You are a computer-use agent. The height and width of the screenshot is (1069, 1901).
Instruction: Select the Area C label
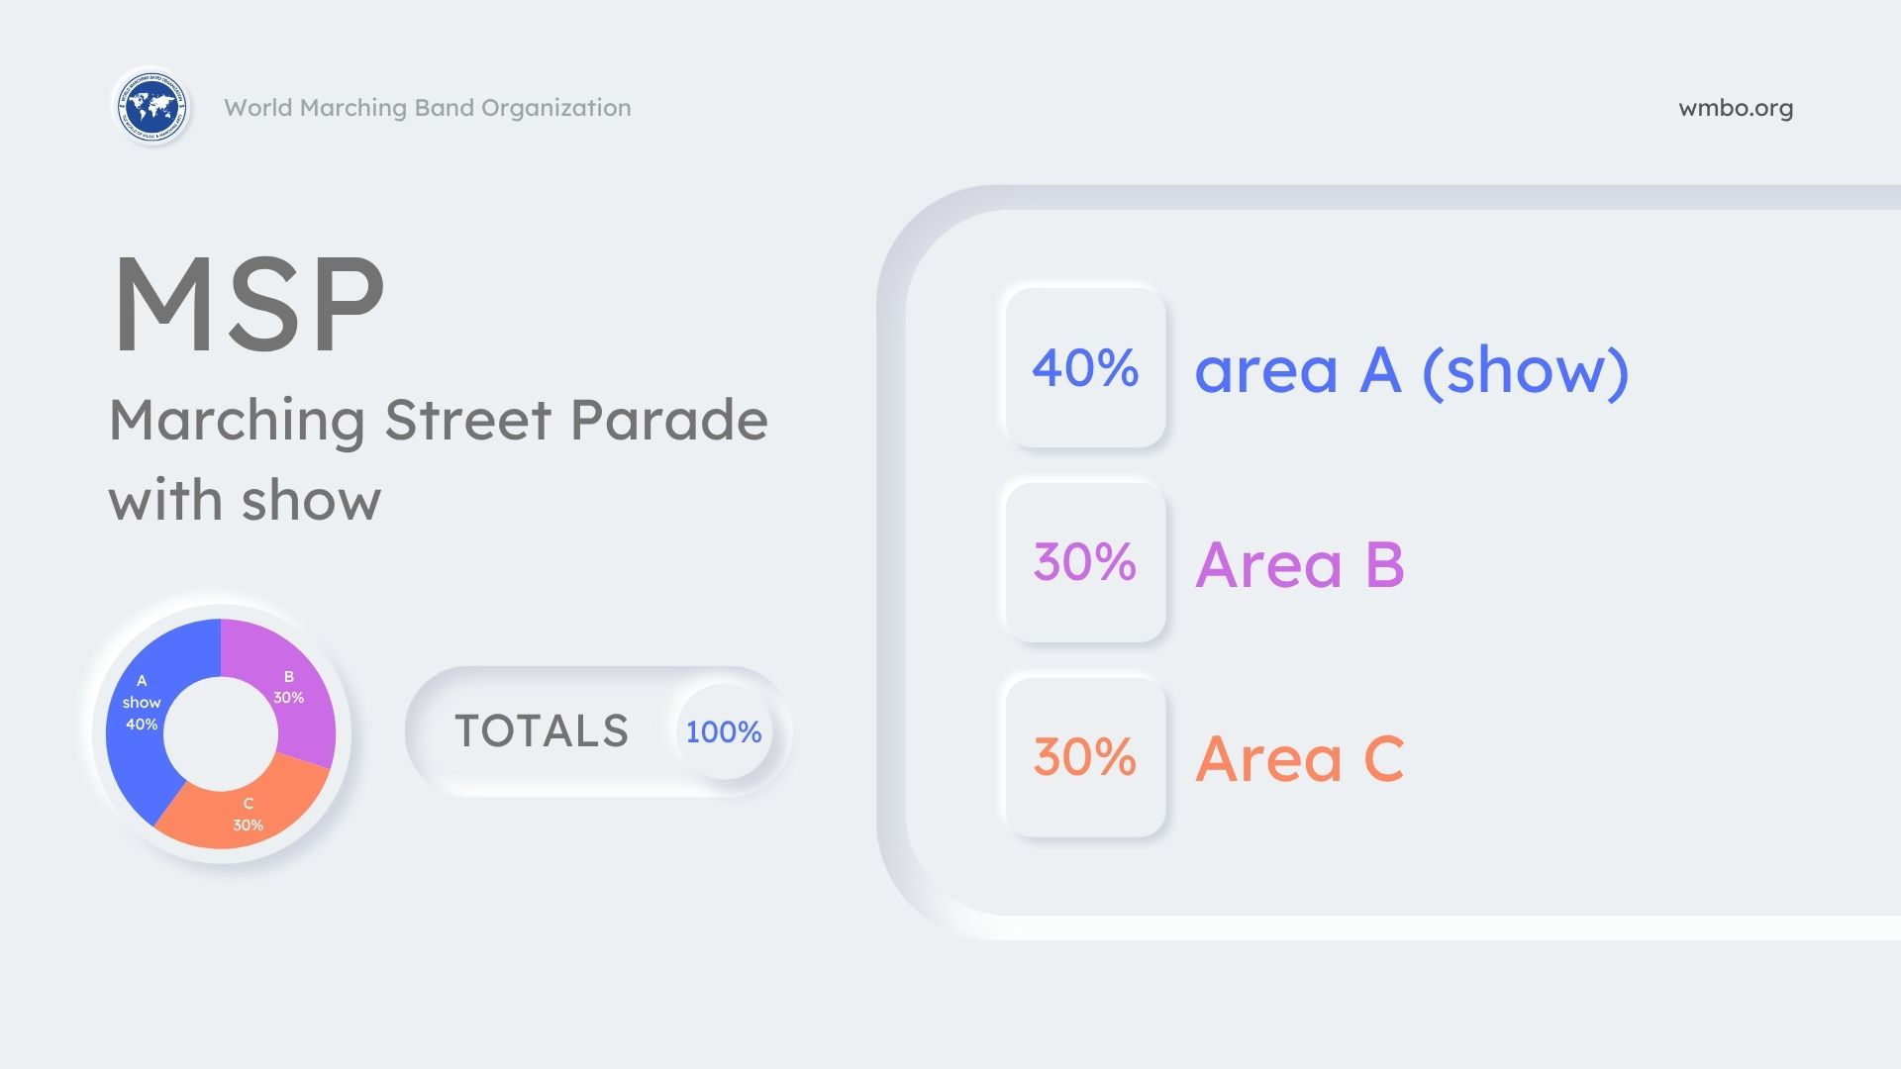tap(1299, 759)
